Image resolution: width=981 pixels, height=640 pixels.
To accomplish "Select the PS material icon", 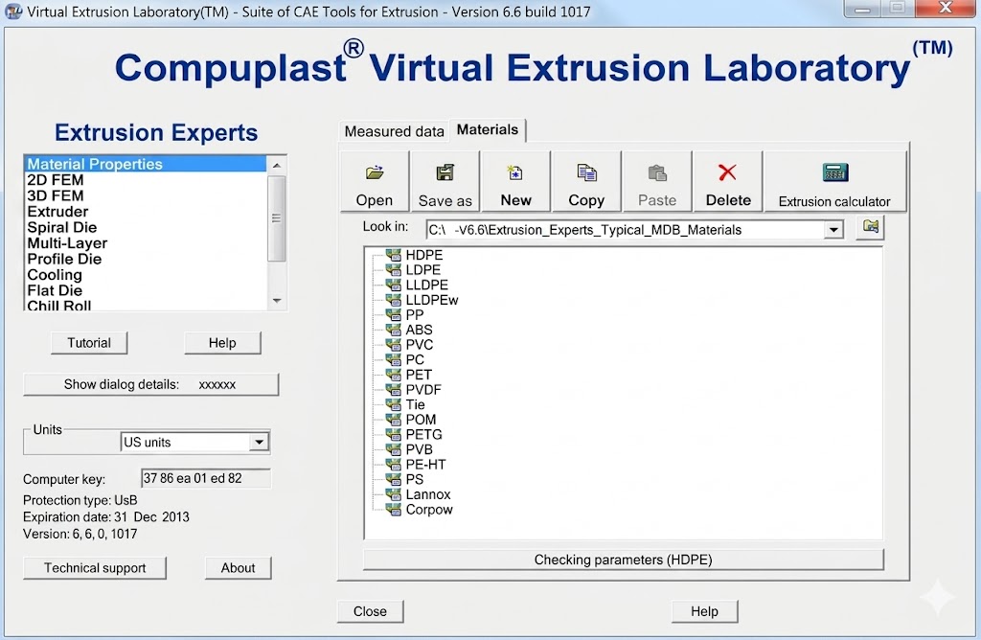I will (394, 480).
